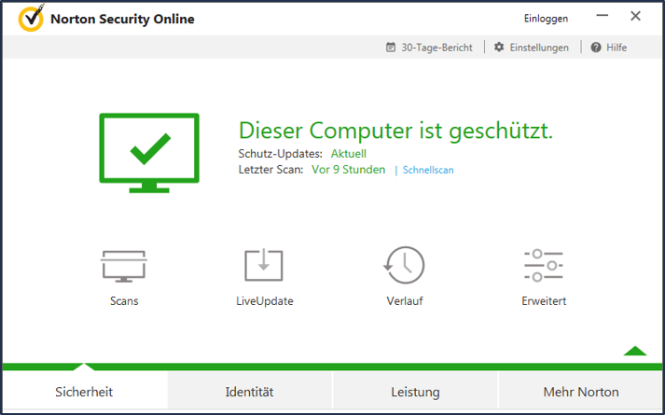Minimize the Norton window
The width and height of the screenshot is (665, 415).
click(603, 16)
